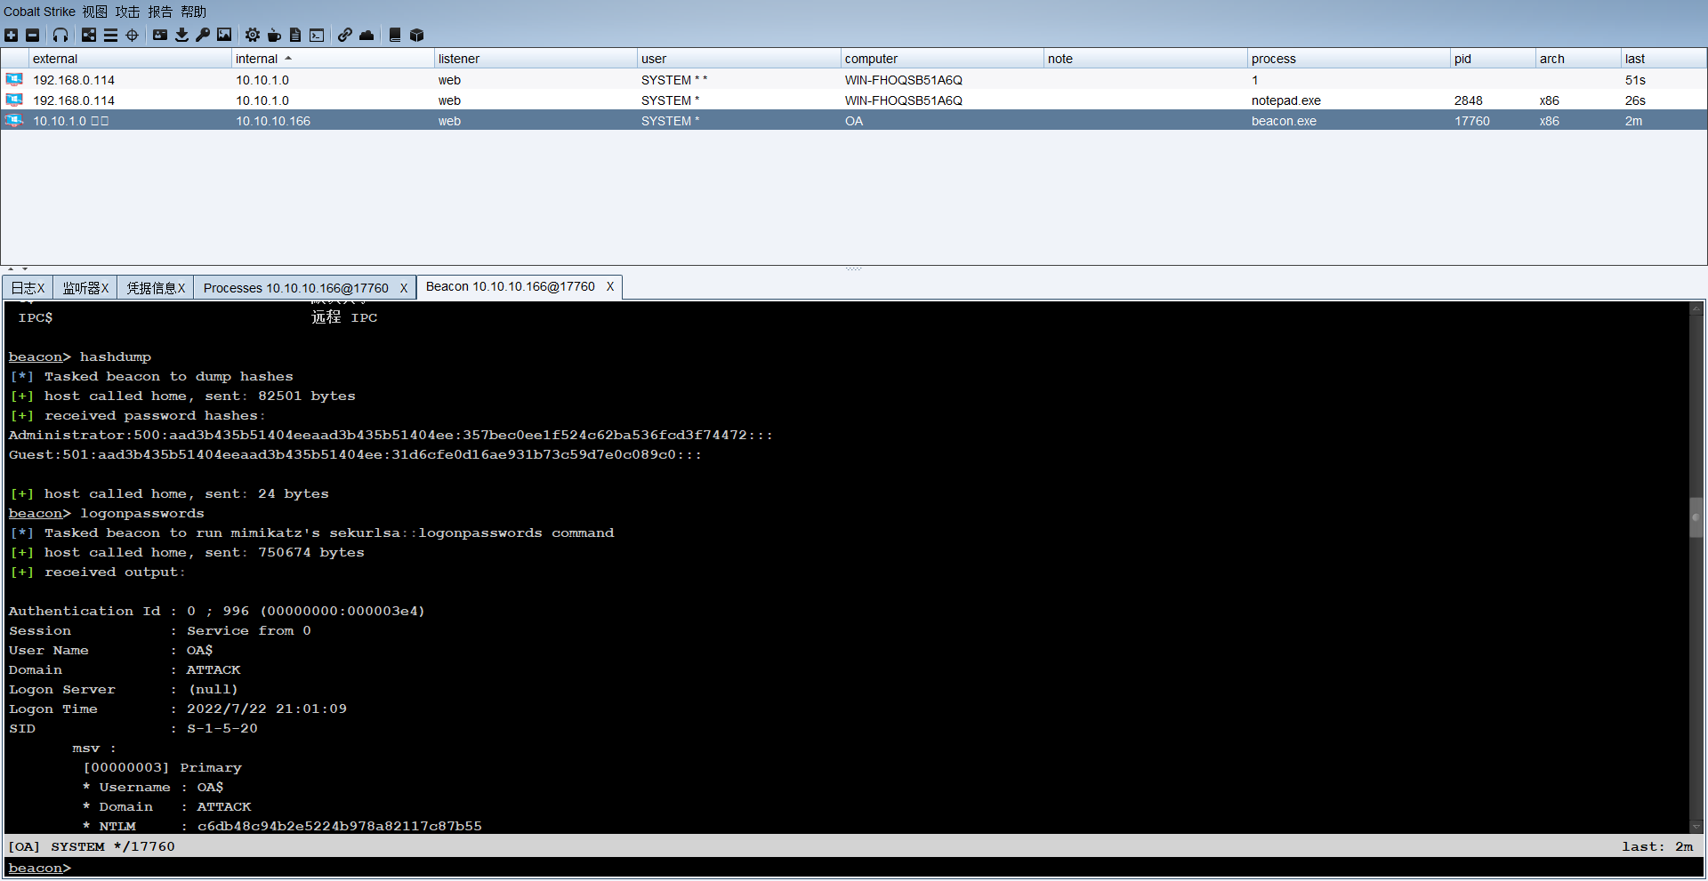Open the Cobalt Strike menu

point(39,12)
